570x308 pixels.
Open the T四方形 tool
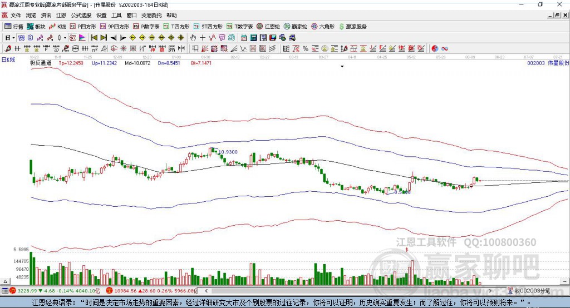point(176,27)
